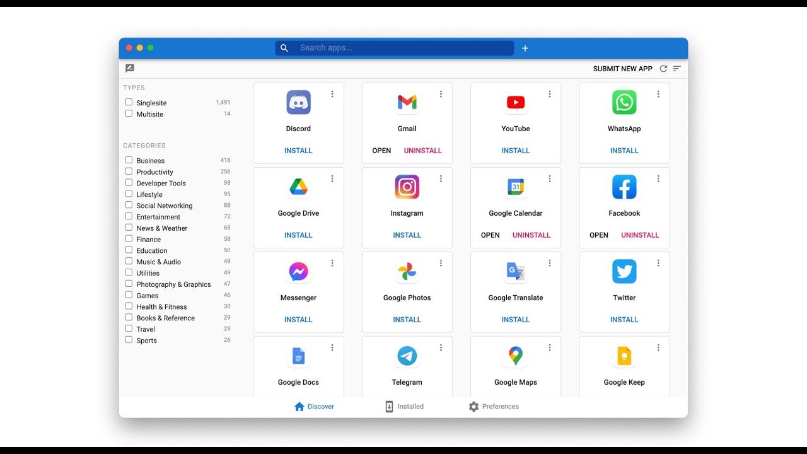Install the Twitter app
The width and height of the screenshot is (807, 454).
click(624, 320)
